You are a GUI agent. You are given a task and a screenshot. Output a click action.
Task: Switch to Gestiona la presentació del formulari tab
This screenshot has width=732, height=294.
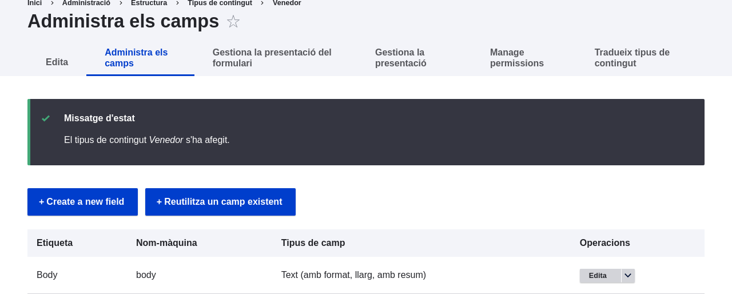click(x=272, y=58)
